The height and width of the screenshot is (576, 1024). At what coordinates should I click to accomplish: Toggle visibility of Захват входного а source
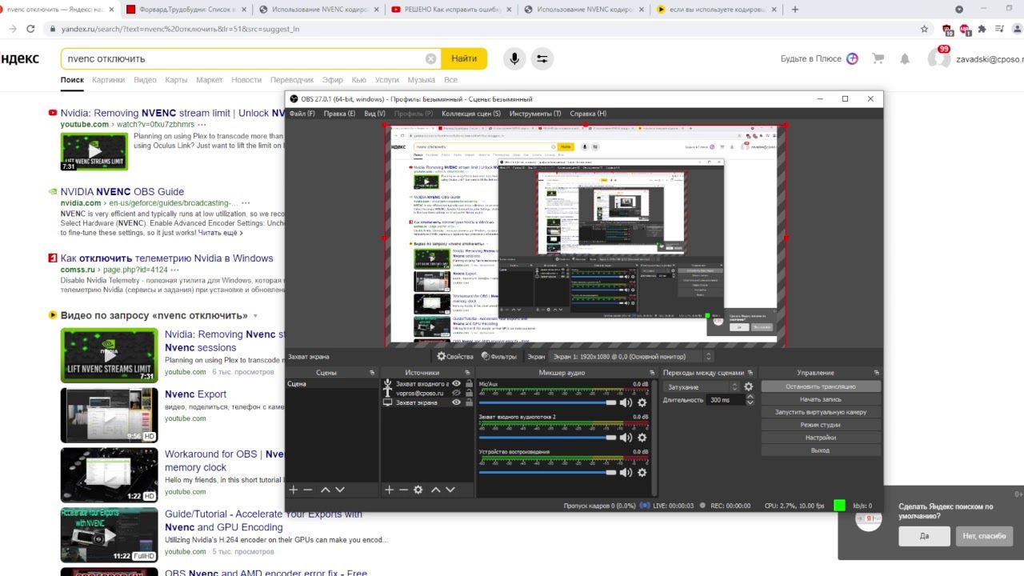click(x=456, y=384)
